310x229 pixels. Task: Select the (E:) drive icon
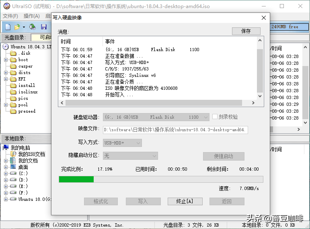pos(13,186)
